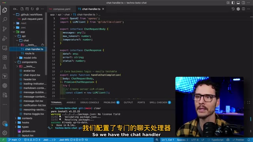Open the Testing flask view
253x142 pixels.
[5, 67]
